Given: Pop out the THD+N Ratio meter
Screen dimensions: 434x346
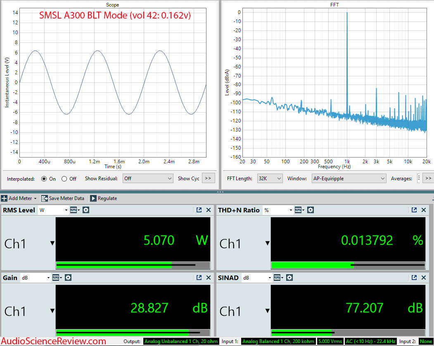Looking at the screenshot, I should point(414,210).
